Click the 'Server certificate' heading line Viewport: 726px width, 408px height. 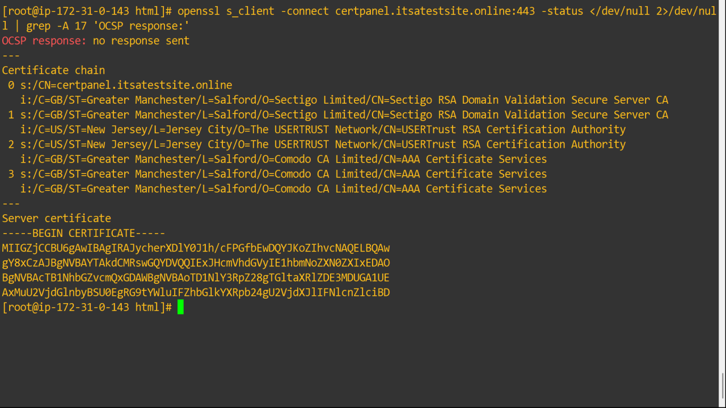pos(56,218)
